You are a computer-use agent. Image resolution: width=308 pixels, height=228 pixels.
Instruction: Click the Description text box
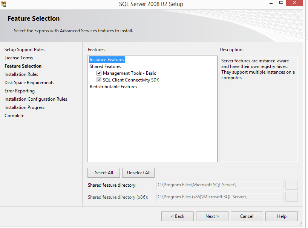259,109
